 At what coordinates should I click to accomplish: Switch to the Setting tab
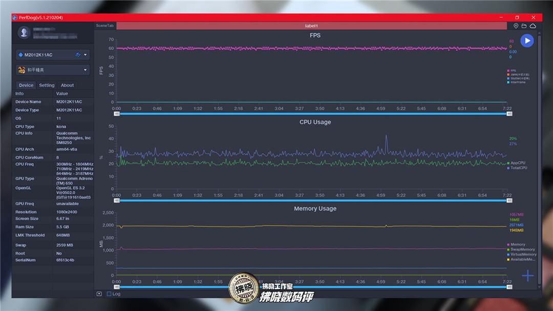pyautogui.click(x=47, y=85)
